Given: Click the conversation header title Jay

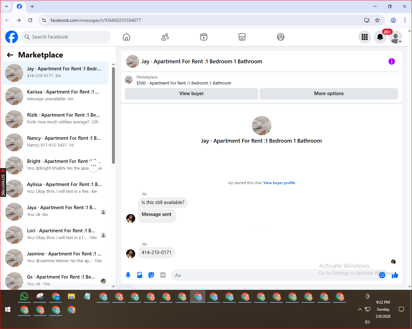Looking at the screenshot, I should [202, 61].
